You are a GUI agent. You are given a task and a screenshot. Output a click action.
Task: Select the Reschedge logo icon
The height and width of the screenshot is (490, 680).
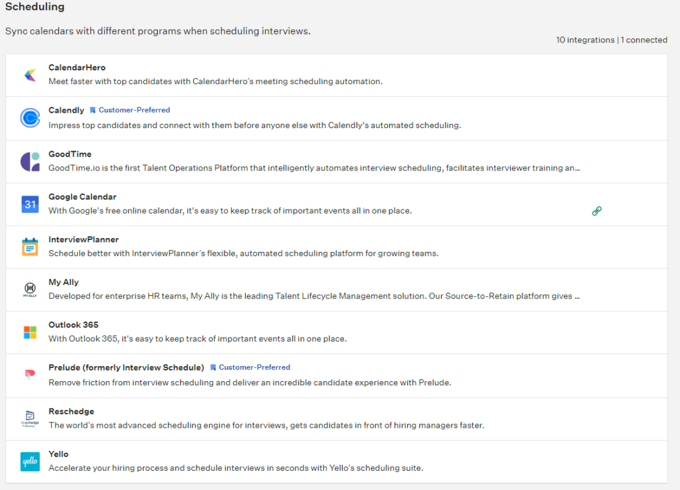29,418
